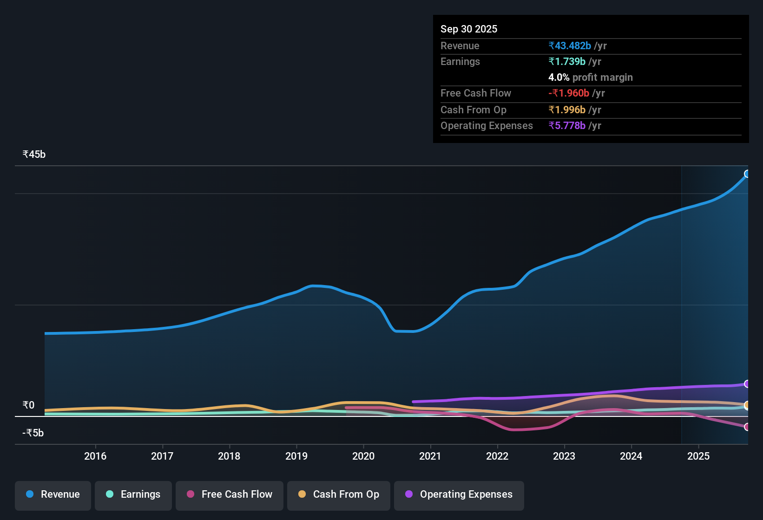Screen dimensions: 763x520
Task: Click the purple Operating Expenses legend dot
Action: pyautogui.click(x=409, y=494)
